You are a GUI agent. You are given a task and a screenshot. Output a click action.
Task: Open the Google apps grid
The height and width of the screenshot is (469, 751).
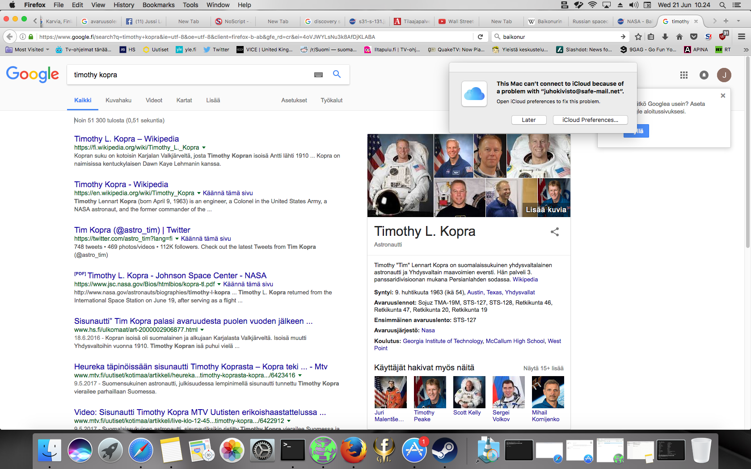point(683,75)
